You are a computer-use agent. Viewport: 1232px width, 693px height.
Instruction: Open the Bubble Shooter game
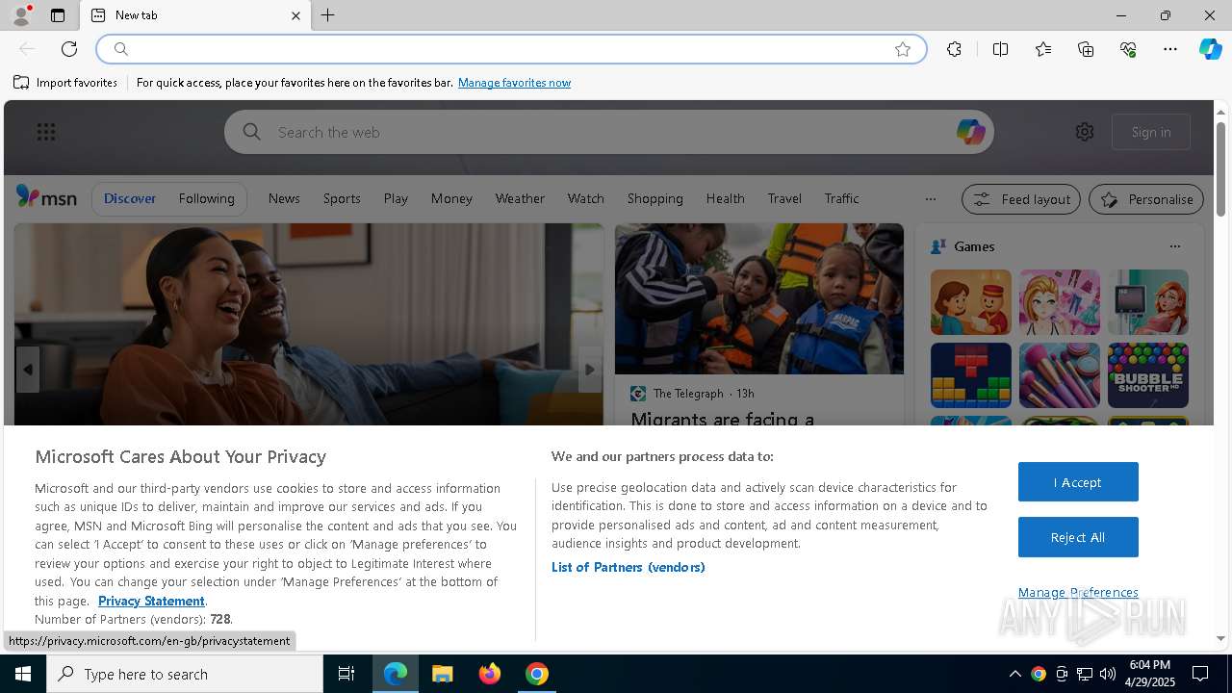tap(1147, 375)
